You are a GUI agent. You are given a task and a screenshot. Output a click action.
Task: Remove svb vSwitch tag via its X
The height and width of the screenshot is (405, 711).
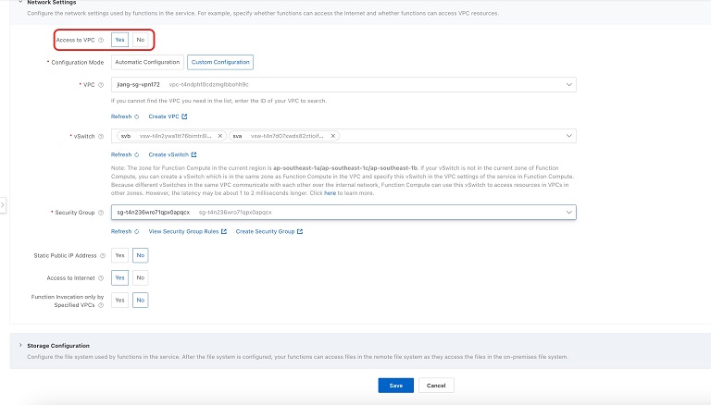click(220, 136)
